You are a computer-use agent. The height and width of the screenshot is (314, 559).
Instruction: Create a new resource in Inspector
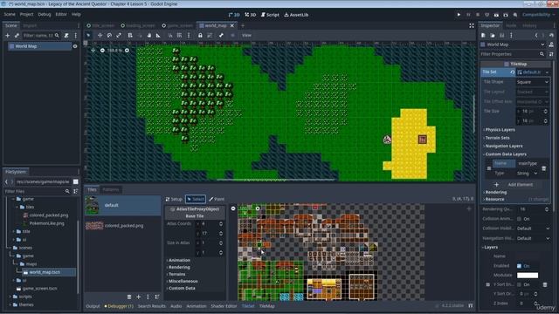click(x=483, y=35)
